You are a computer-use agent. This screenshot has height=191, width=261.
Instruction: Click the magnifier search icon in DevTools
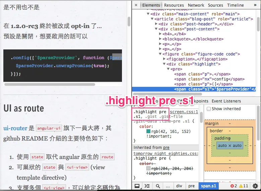point(157,186)
